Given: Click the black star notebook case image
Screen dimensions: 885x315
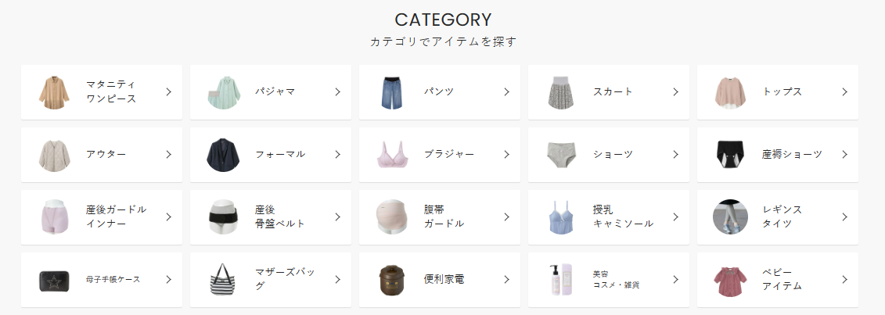Looking at the screenshot, I should pos(55,280).
